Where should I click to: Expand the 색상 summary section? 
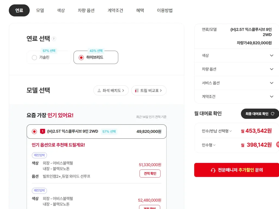tap(271, 56)
